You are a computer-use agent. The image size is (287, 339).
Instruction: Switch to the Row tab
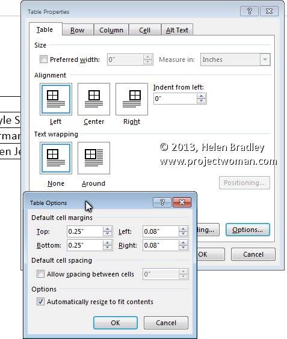click(77, 30)
